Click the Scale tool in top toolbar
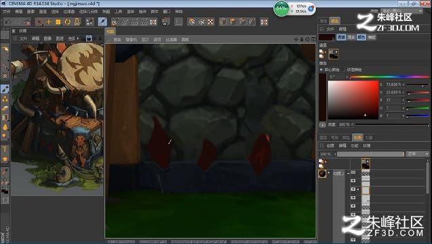 [x=58, y=22]
